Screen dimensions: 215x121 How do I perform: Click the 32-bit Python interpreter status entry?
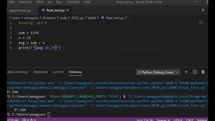13,120
